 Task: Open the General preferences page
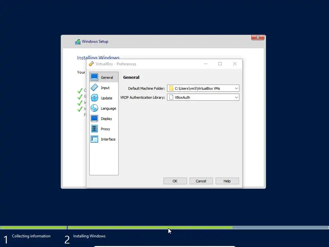pos(104,77)
